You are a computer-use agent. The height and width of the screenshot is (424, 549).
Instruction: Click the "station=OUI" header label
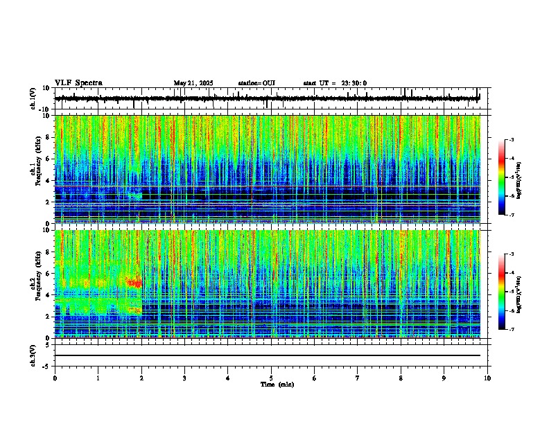pos(256,83)
